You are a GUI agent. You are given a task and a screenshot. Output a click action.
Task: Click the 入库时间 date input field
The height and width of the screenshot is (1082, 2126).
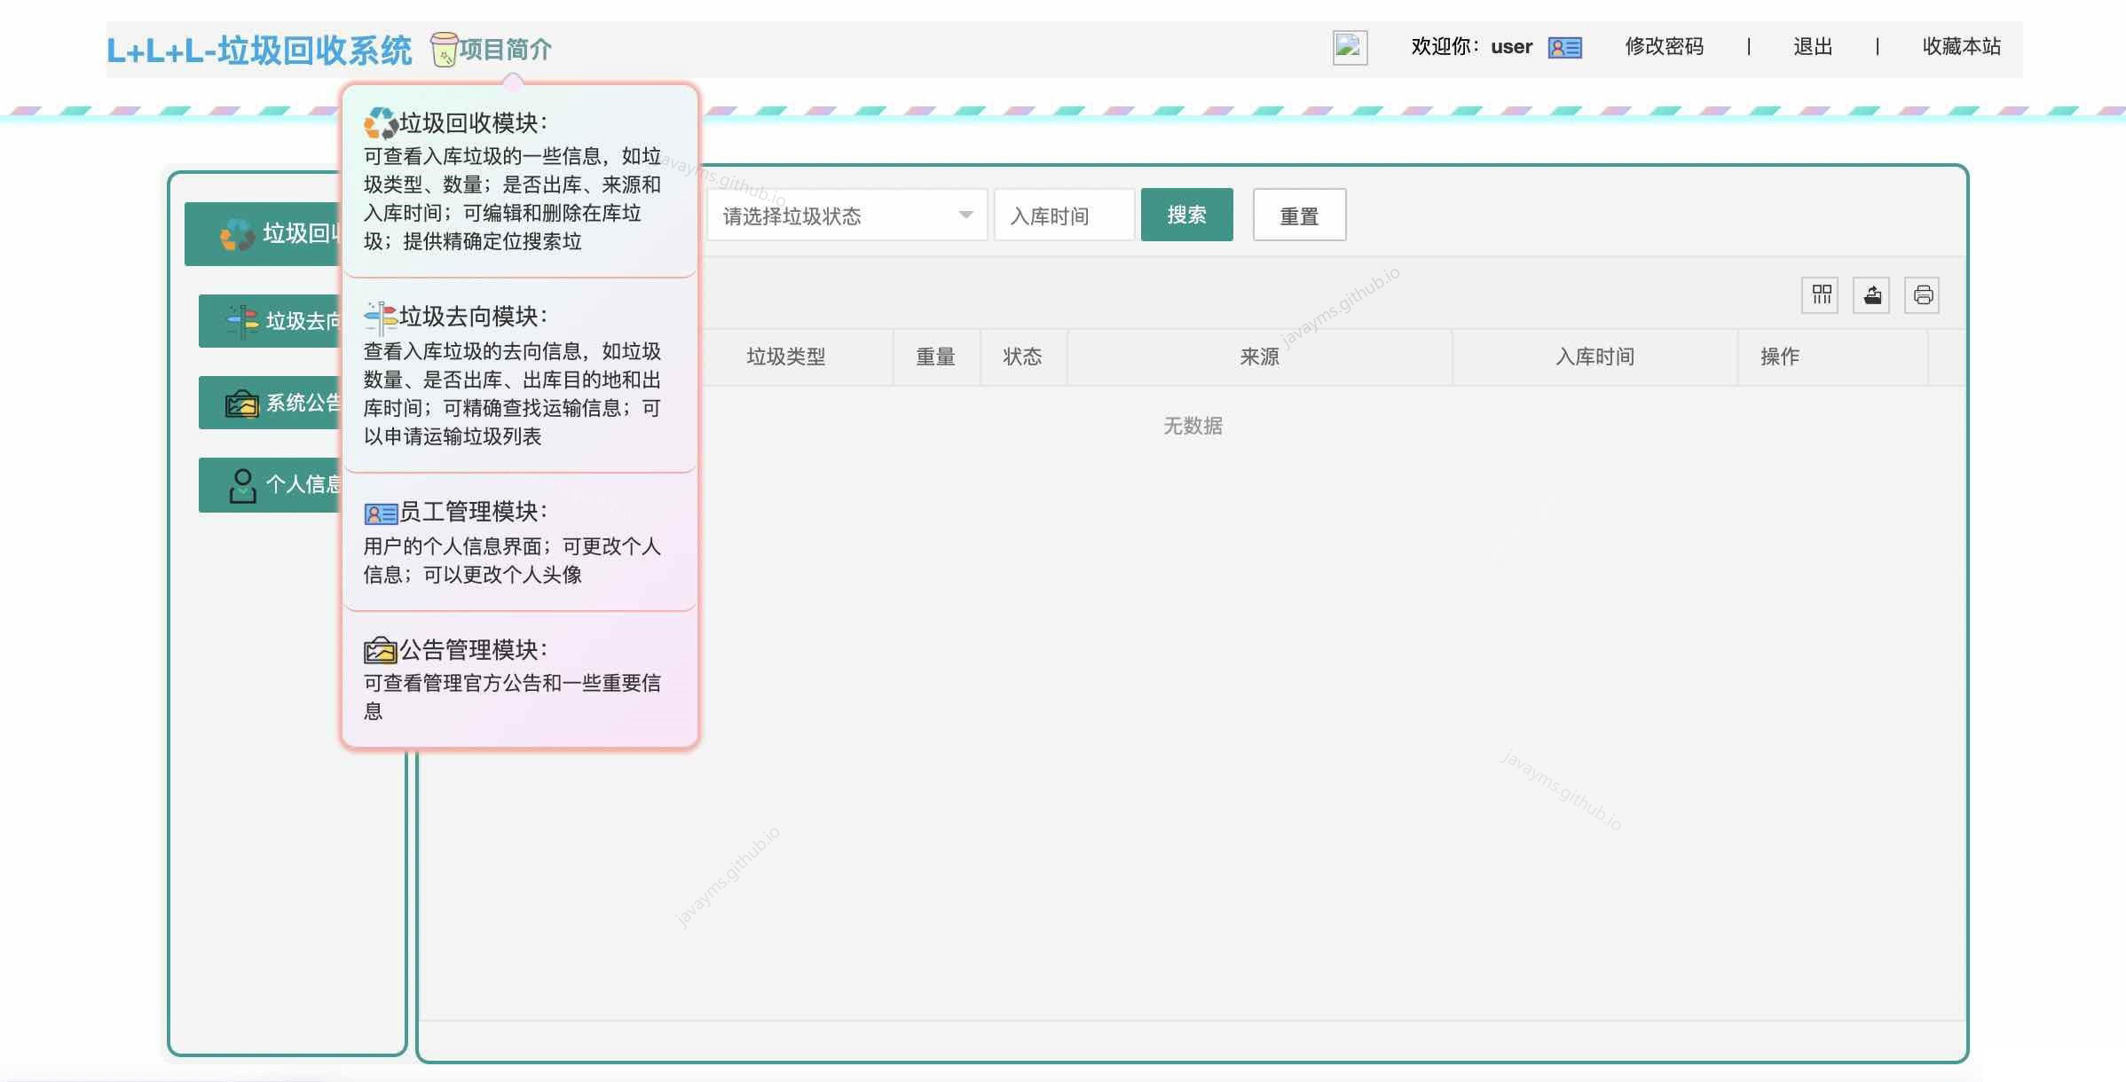pyautogui.click(x=1063, y=215)
